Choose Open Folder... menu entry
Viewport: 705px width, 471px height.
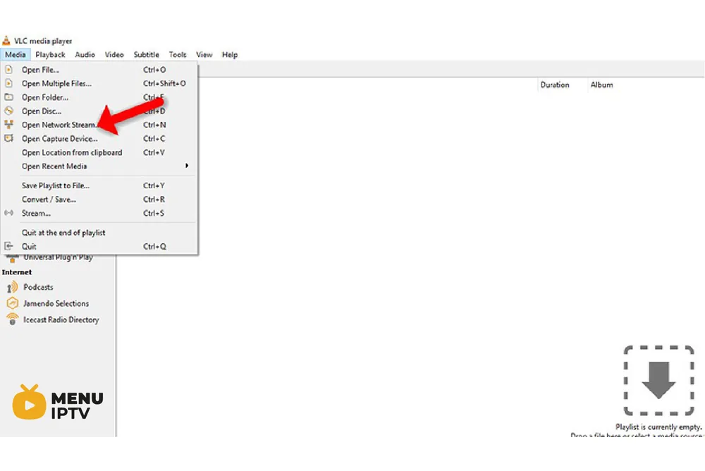[x=99, y=97]
